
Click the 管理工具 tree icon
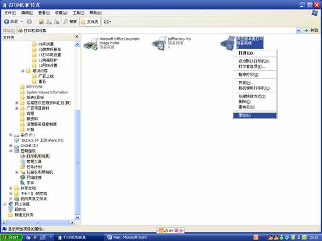click(x=23, y=161)
